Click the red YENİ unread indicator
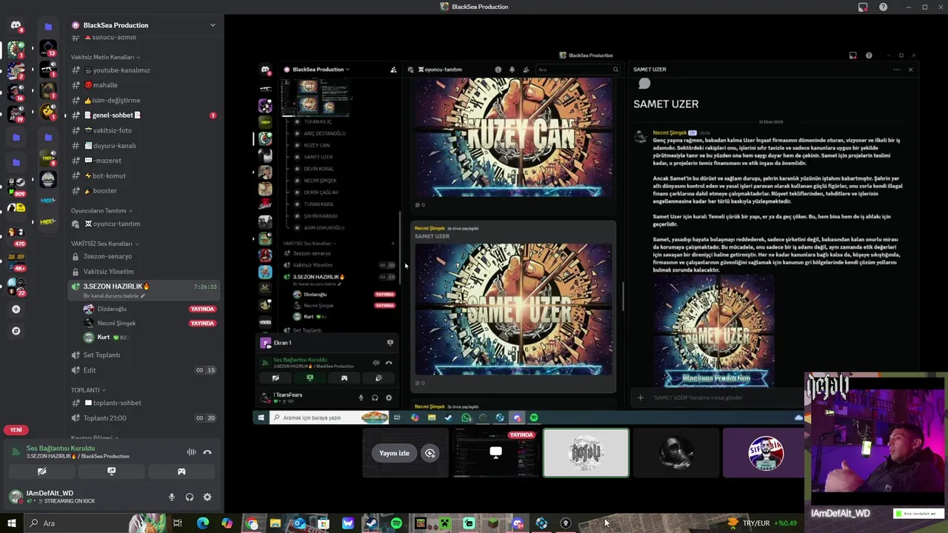948x533 pixels. click(x=16, y=430)
